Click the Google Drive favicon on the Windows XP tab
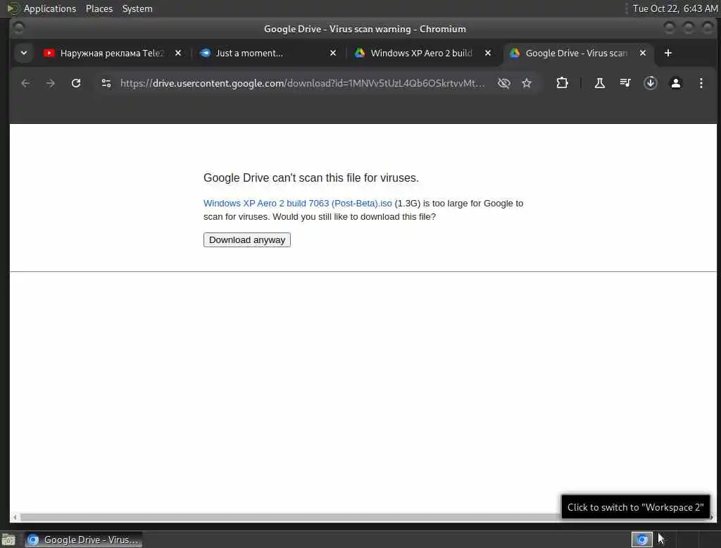Screen dimensions: 721x548 coord(360,53)
